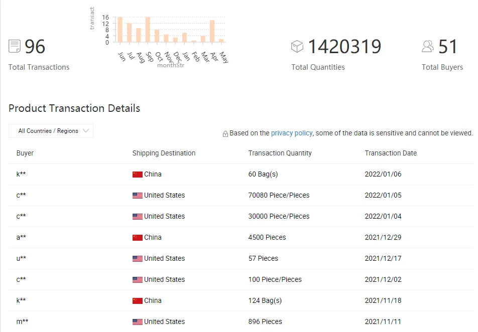Click US flag for 896 Pieces row
Viewport: 478px width, 332px height.
(x=138, y=322)
